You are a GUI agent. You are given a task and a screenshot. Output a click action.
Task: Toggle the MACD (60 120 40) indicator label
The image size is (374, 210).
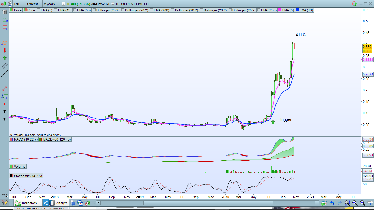pos(55,139)
